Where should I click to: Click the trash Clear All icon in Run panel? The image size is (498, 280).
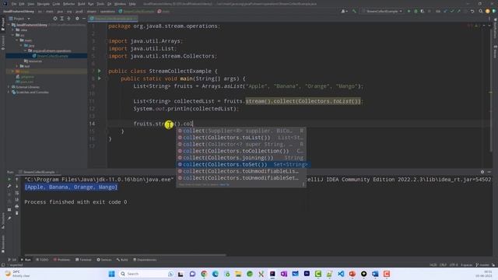17,213
